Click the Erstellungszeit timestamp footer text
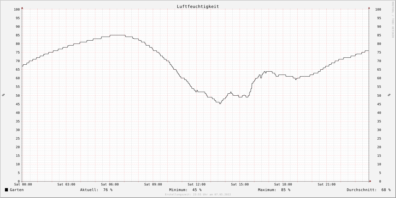Image resolution: width=396 pixels, height=198 pixels. click(x=198, y=195)
